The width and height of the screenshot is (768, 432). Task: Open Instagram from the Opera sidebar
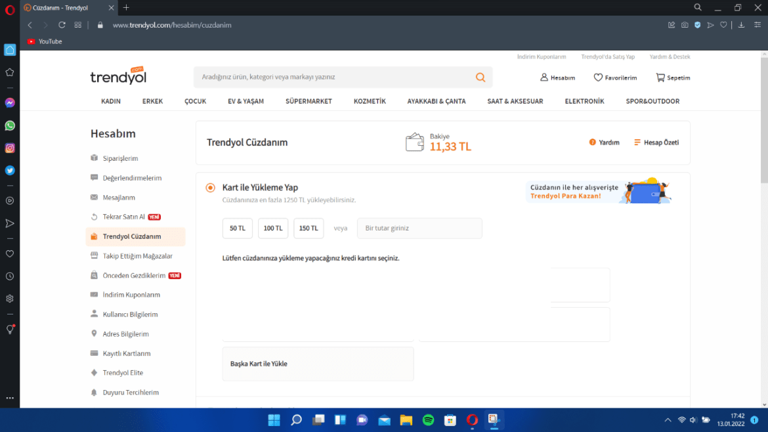point(9,148)
